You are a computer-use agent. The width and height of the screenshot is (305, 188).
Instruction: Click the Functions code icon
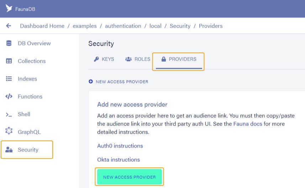[x=9, y=96]
